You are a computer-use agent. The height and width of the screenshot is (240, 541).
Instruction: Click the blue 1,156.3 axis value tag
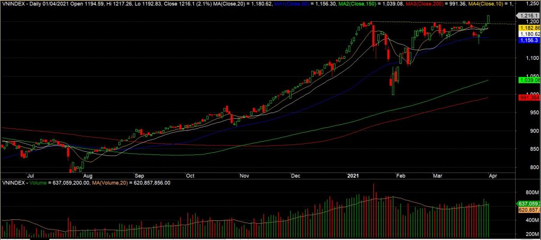tap(530, 40)
